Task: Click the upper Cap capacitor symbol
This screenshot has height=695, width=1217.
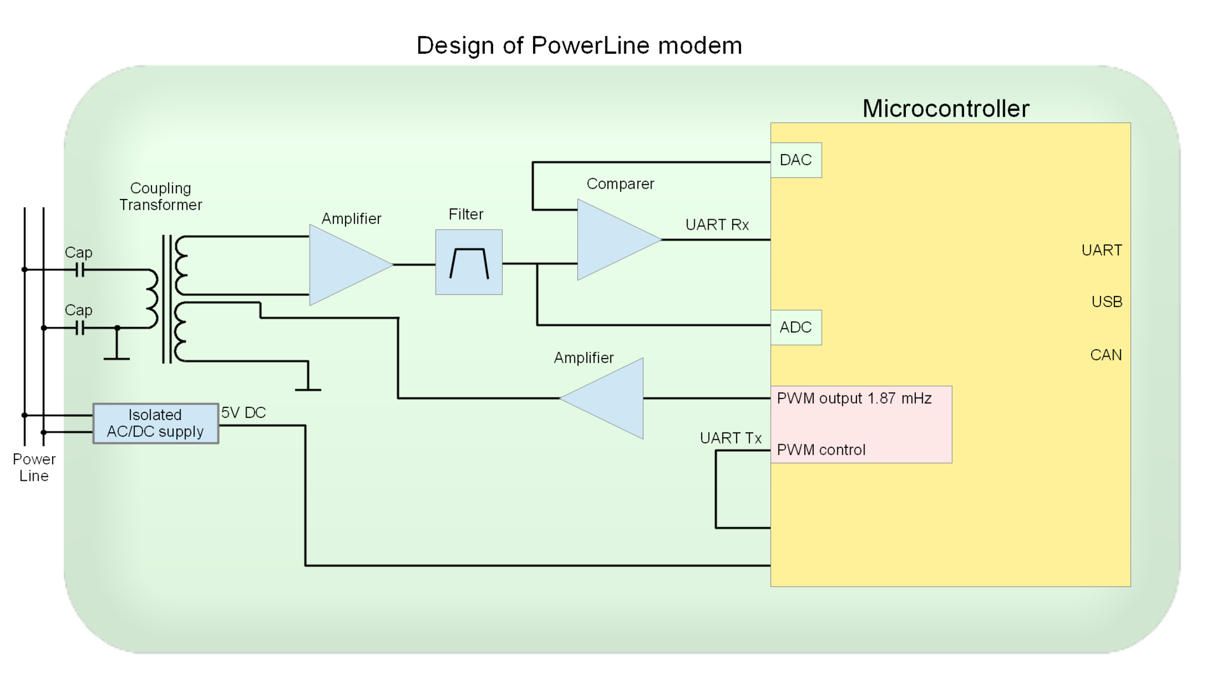Action: coord(80,271)
